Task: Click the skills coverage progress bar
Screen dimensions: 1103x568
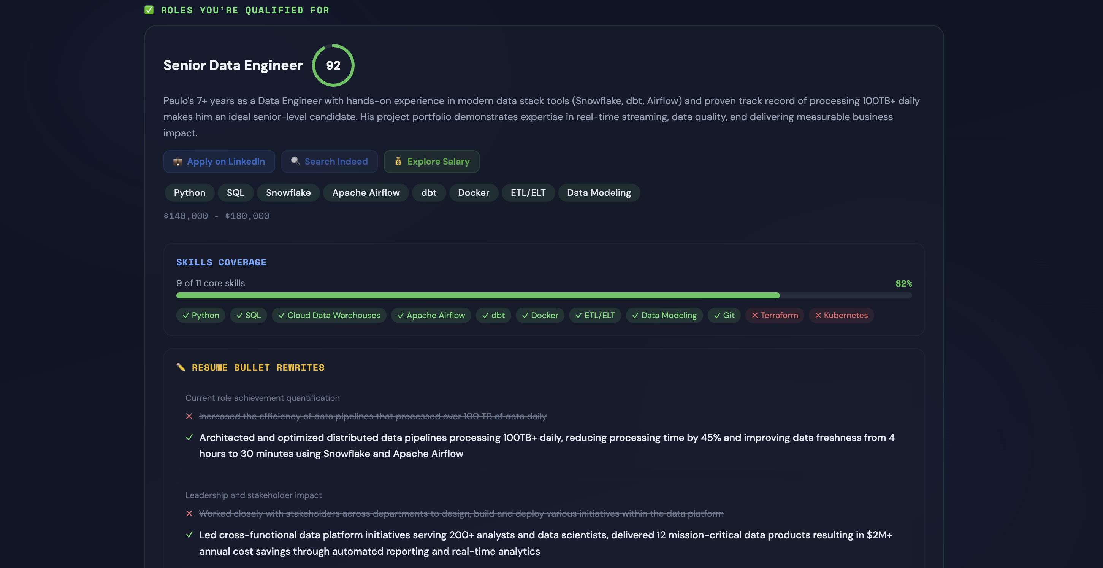Action: coord(544,295)
